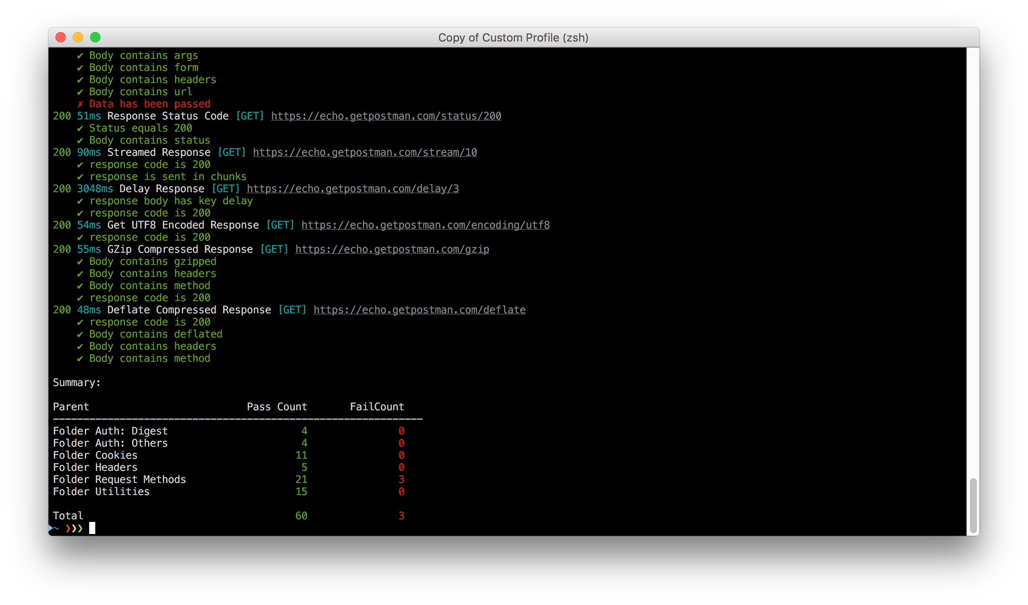Click the 'Folder Utilities' row
1028x605 pixels.
(229, 492)
